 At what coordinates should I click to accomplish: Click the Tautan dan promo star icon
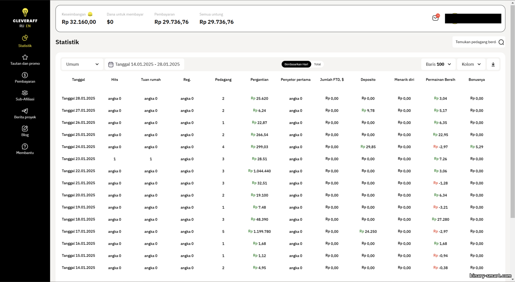tap(25, 57)
